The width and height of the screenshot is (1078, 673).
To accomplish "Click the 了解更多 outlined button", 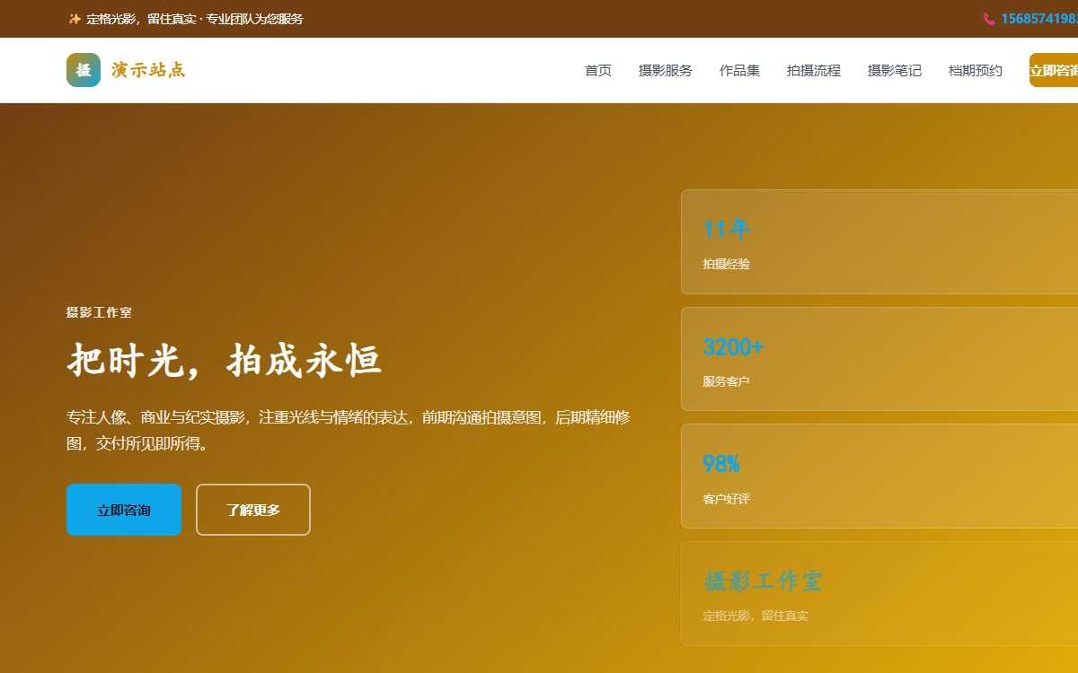I will click(253, 510).
